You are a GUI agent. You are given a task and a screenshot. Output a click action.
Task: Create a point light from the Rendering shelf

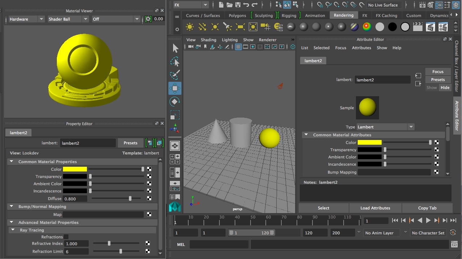(215, 27)
